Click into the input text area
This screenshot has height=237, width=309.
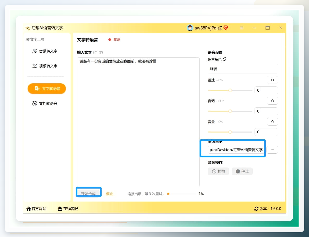tap(138, 122)
